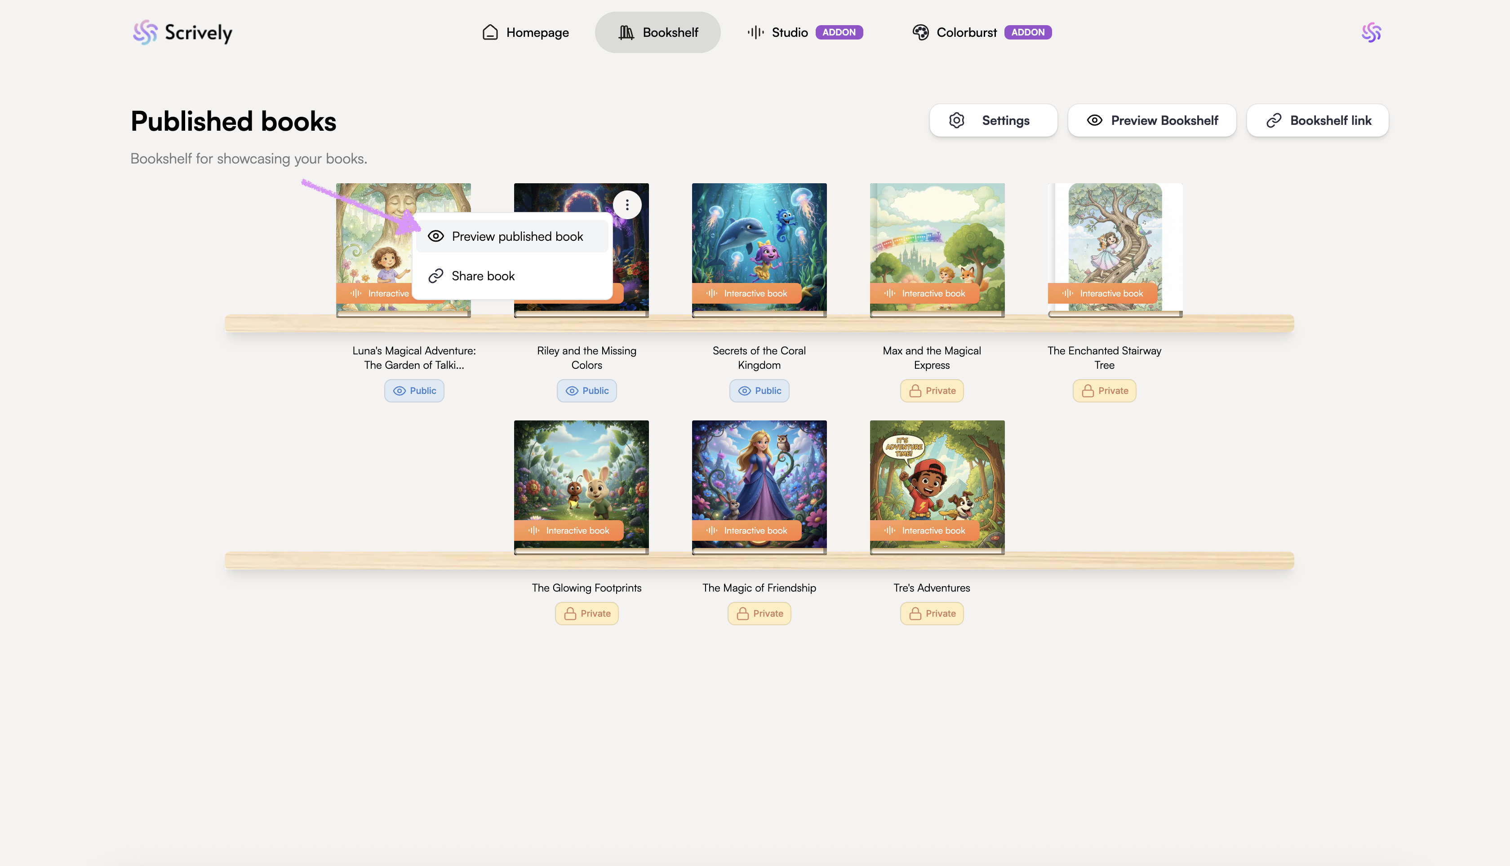This screenshot has height=866, width=1510.
Task: Toggle Private status on Max and the Magical Express
Action: (932, 391)
